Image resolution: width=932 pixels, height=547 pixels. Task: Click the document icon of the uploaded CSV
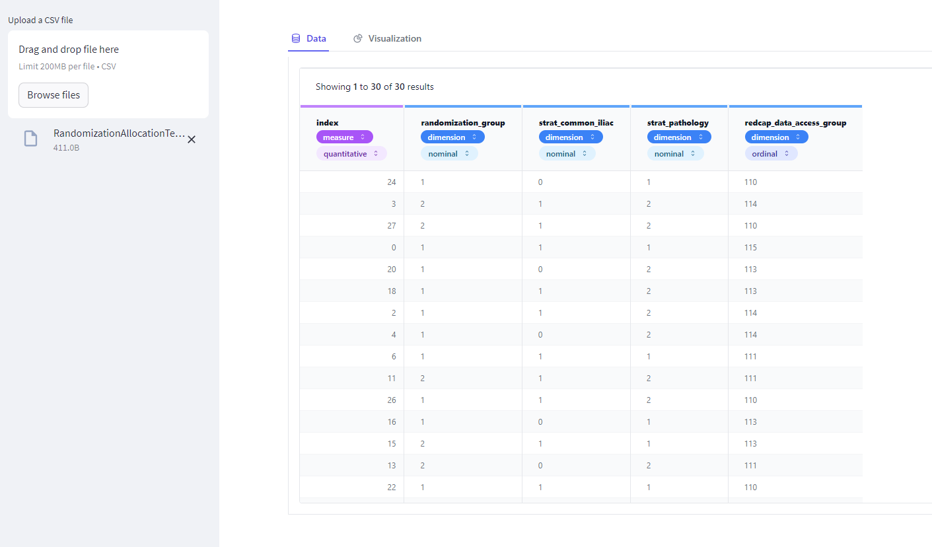(x=30, y=138)
